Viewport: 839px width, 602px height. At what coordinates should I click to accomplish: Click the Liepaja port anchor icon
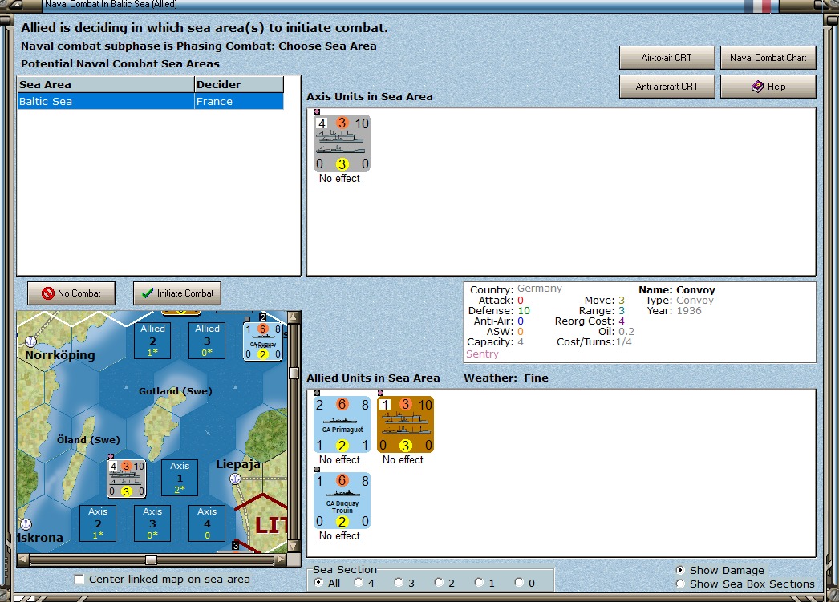(236, 479)
